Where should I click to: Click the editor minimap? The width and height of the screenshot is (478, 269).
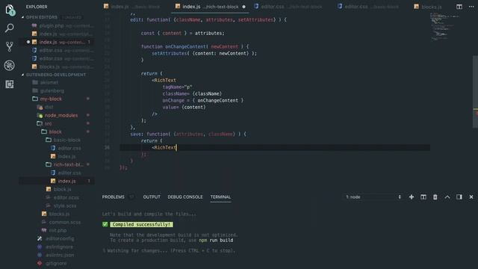(445, 27)
